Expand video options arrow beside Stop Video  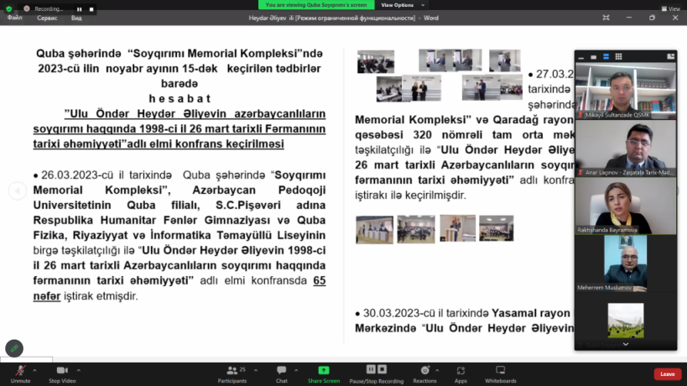point(78,371)
